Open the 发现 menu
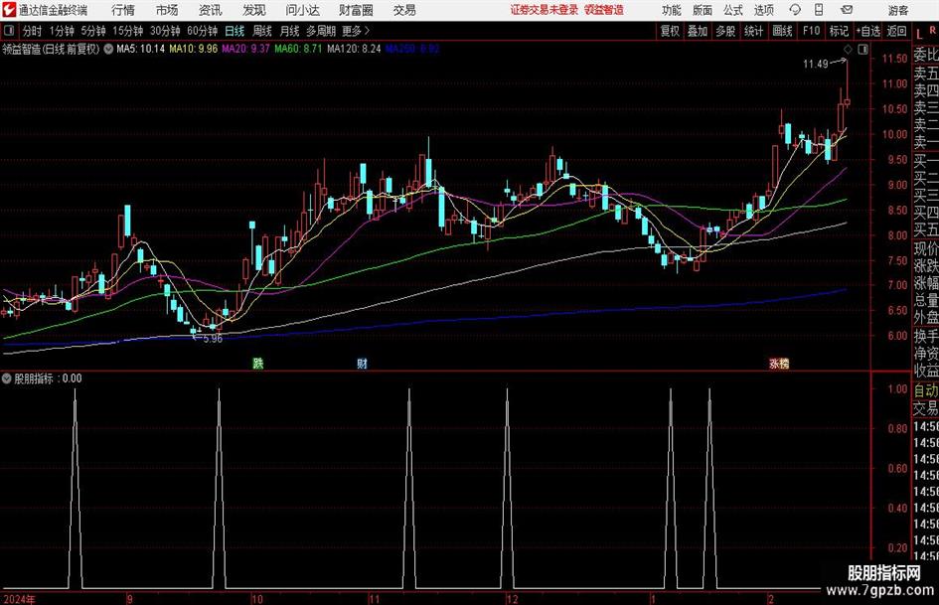 [x=254, y=10]
